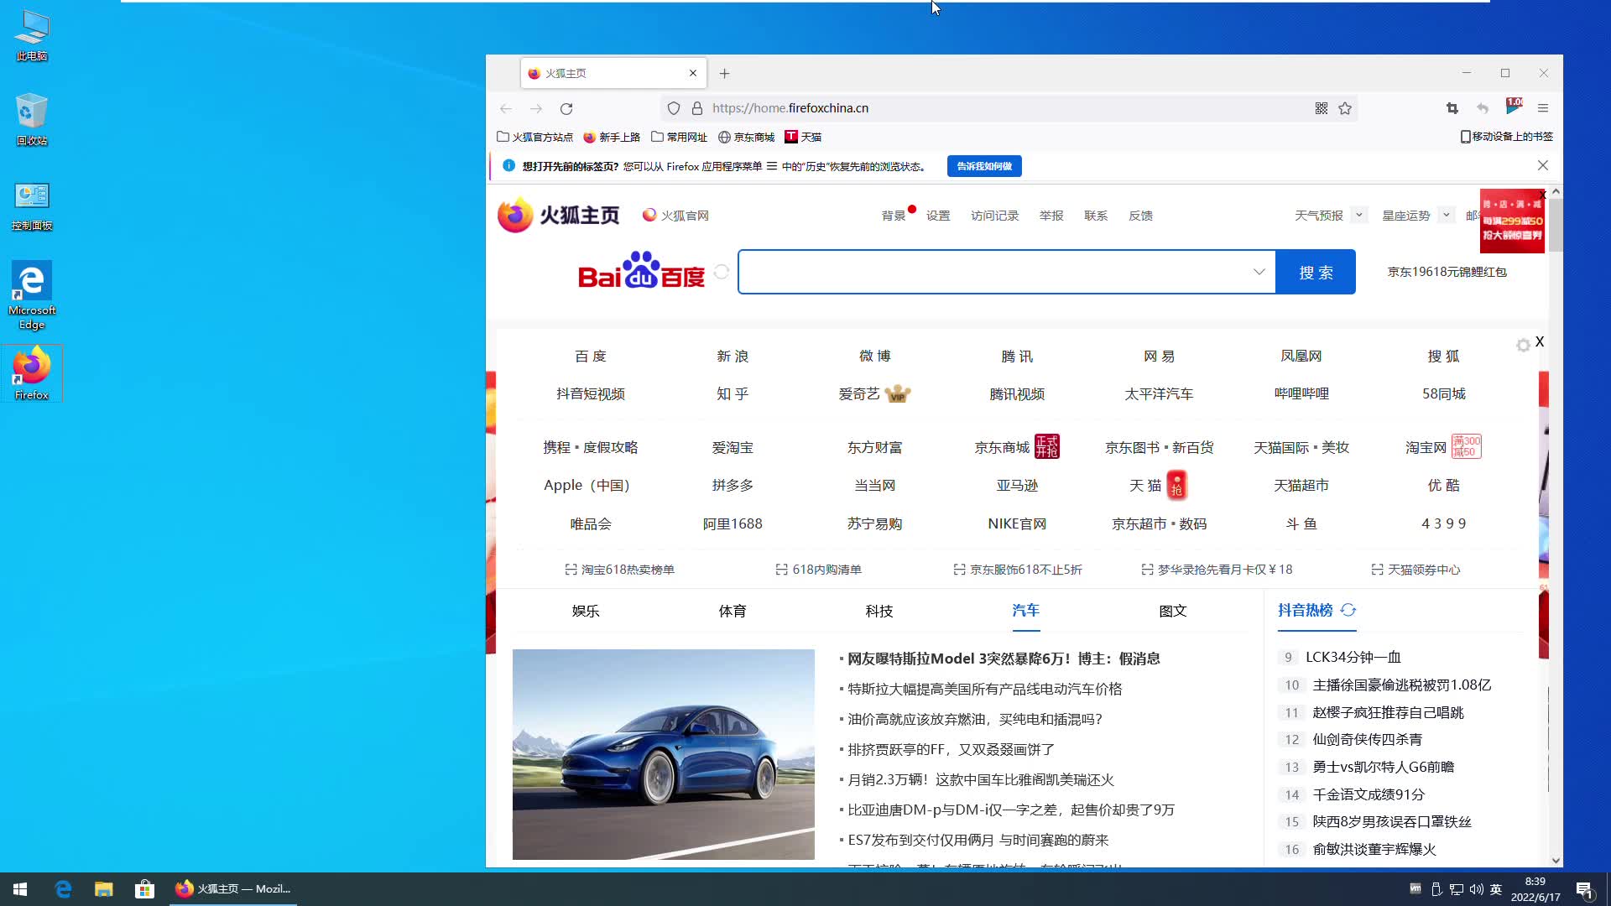Switch to the 图文 tab
The height and width of the screenshot is (906, 1611).
1172,611
